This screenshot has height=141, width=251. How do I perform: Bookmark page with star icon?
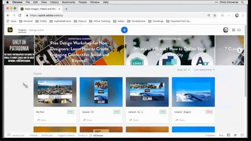(x=215, y=15)
